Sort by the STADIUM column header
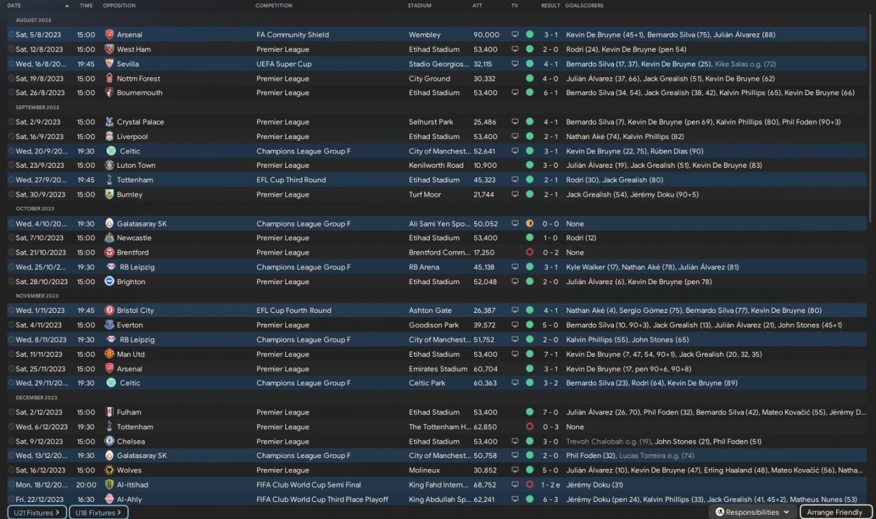The image size is (876, 519). (420, 5)
